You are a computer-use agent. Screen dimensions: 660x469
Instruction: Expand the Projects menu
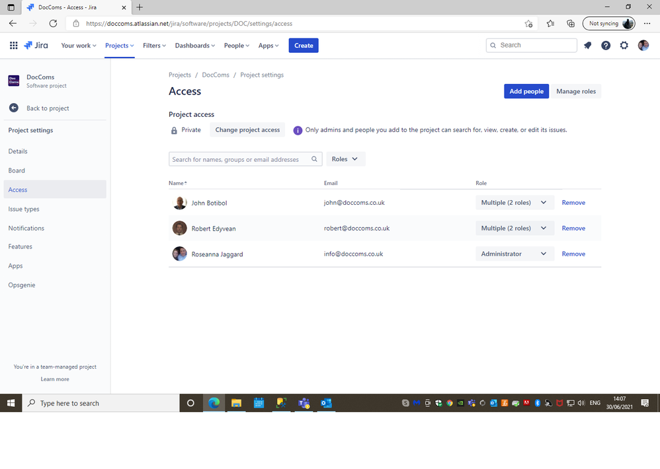(x=120, y=46)
